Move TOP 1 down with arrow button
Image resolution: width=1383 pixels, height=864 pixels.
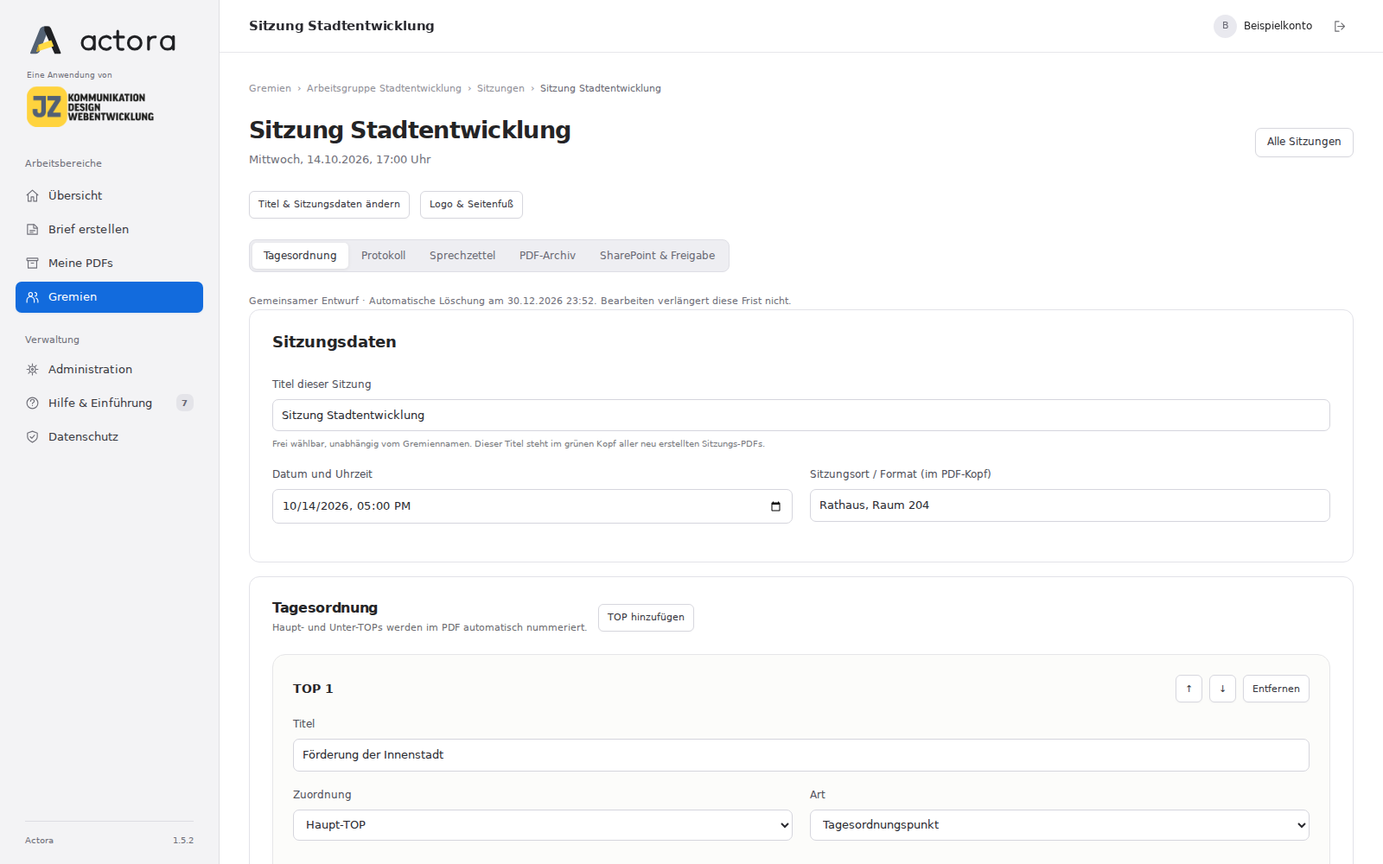1222,689
